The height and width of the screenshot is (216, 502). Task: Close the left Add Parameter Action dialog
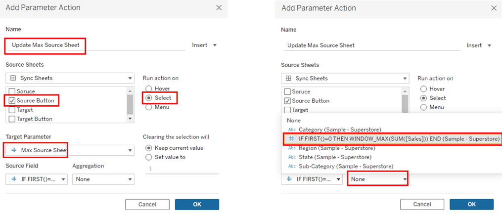click(219, 8)
